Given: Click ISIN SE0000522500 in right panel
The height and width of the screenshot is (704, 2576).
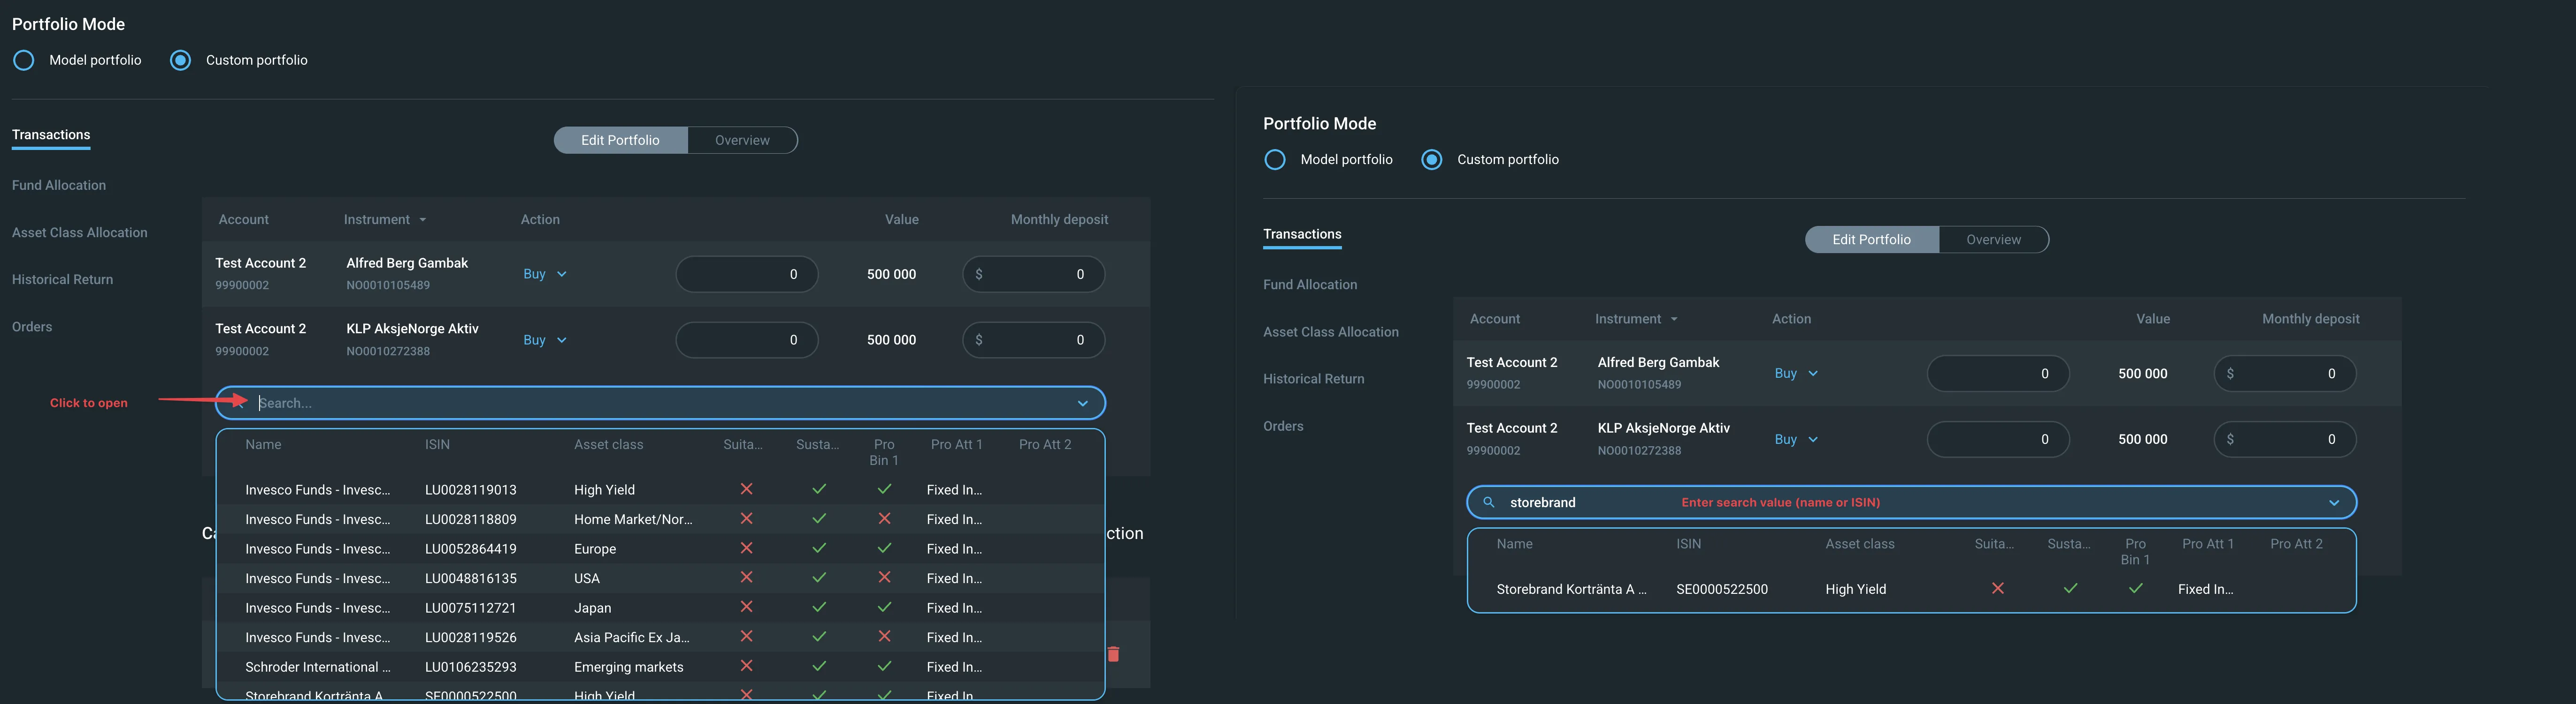Looking at the screenshot, I should click(x=1722, y=589).
